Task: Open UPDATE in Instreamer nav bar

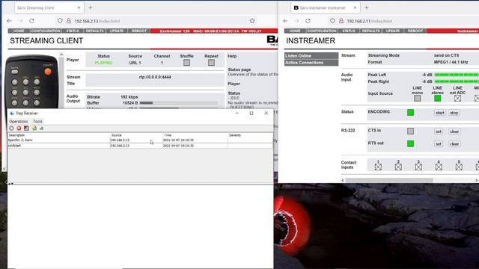Action: [x=393, y=31]
